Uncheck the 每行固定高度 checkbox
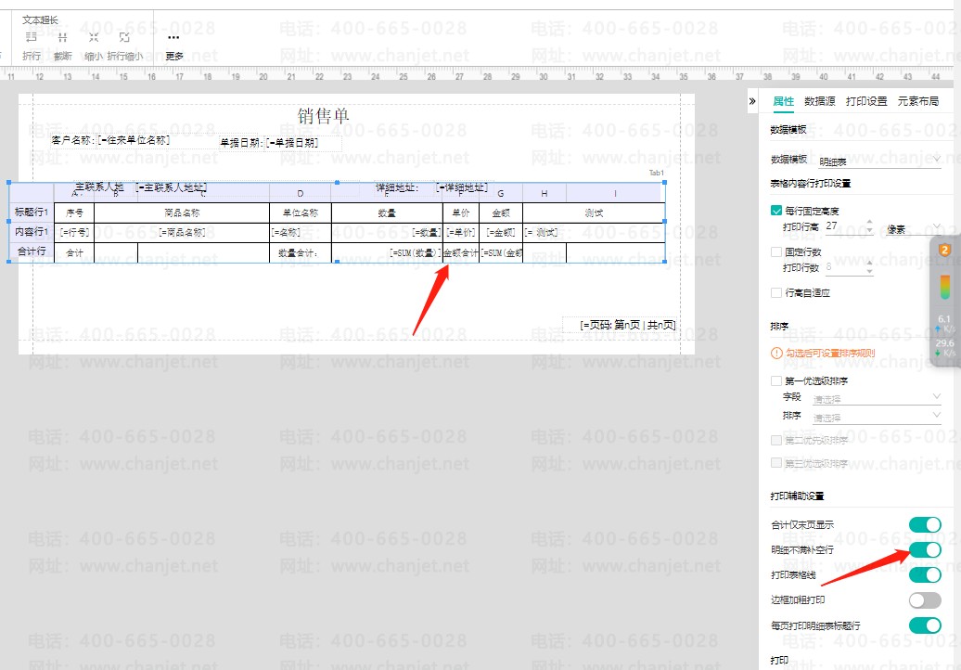This screenshot has height=670, width=961. pyautogui.click(x=776, y=211)
